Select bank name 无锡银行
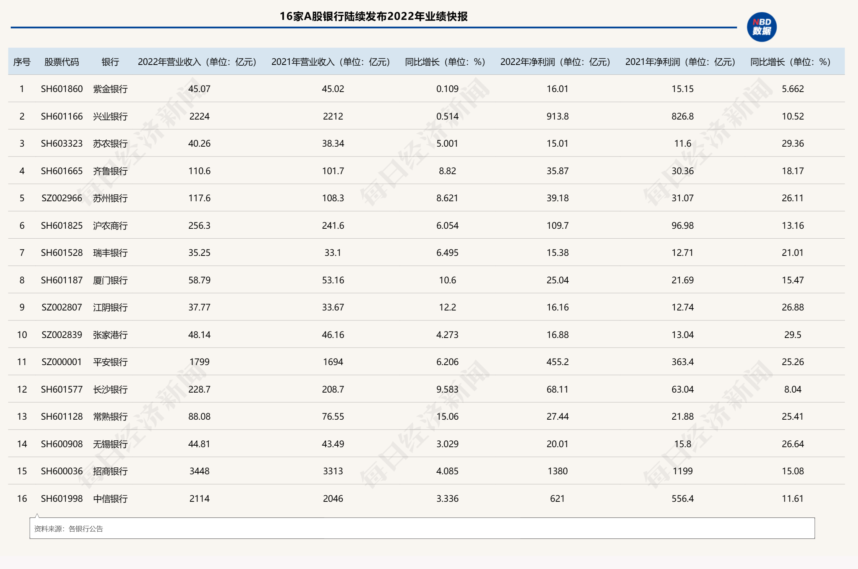The width and height of the screenshot is (858, 569). (110, 444)
